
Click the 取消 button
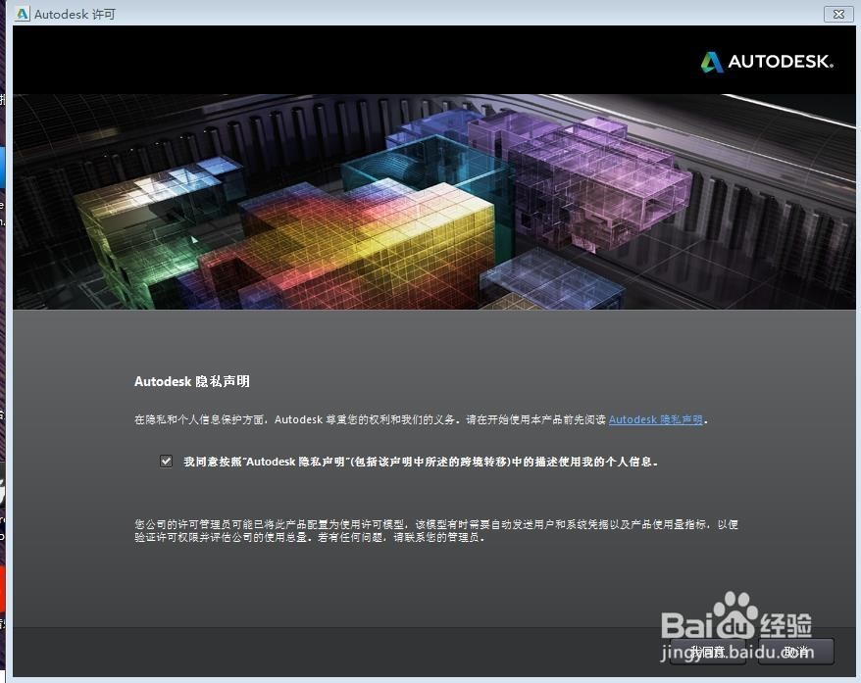click(795, 651)
